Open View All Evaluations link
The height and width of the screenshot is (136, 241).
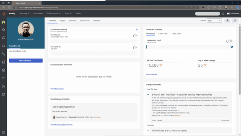click(57, 89)
